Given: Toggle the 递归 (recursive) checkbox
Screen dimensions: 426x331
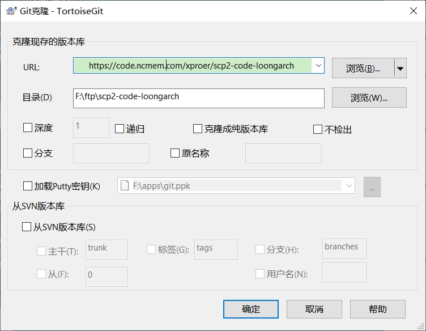Looking at the screenshot, I should (120, 129).
